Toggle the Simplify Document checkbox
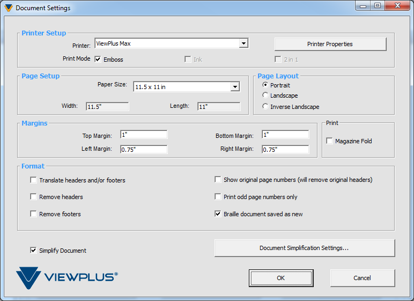 [x=34, y=251]
